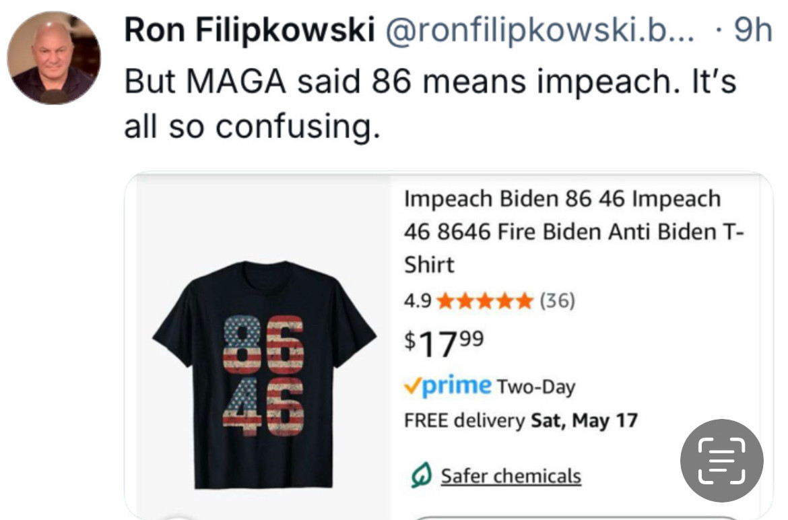
Task: Click the green leaf Safer chemicals icon
Action: [421, 476]
